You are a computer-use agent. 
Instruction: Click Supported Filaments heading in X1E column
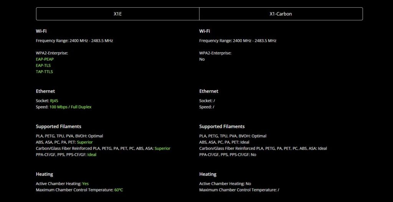pyautogui.click(x=58, y=126)
